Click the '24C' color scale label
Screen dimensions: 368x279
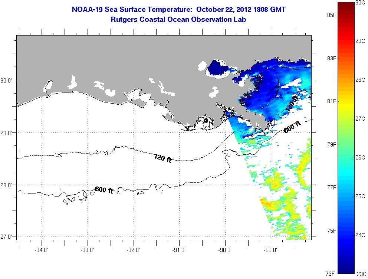tap(360, 235)
